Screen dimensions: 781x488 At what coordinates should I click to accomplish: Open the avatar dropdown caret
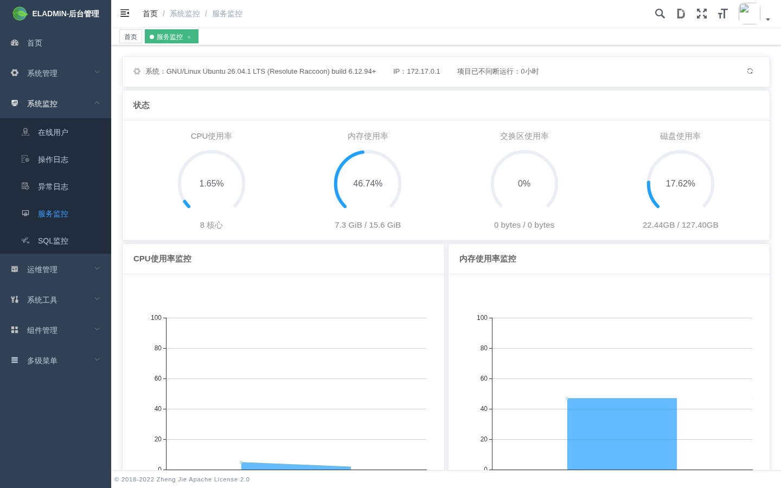pyautogui.click(x=768, y=20)
